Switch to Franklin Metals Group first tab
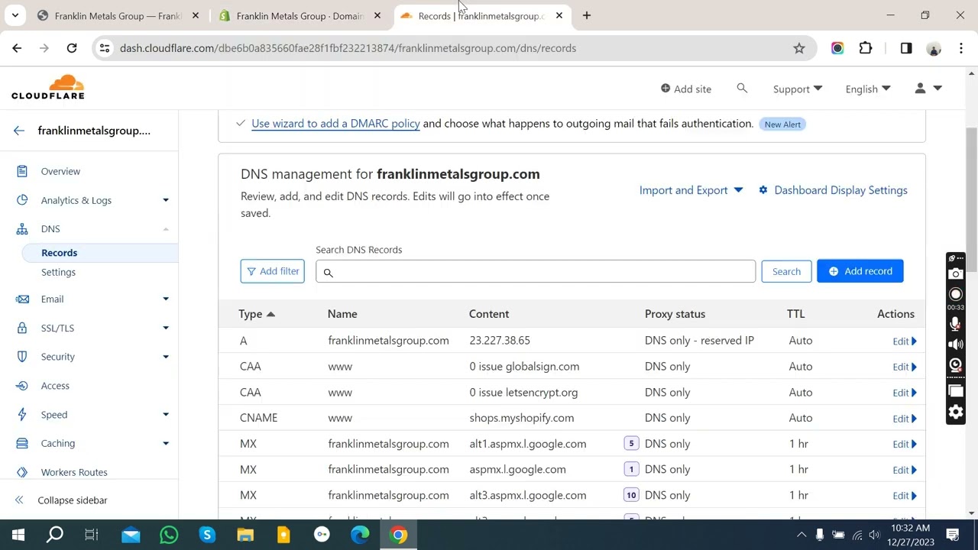This screenshot has width=978, height=550. click(x=118, y=15)
